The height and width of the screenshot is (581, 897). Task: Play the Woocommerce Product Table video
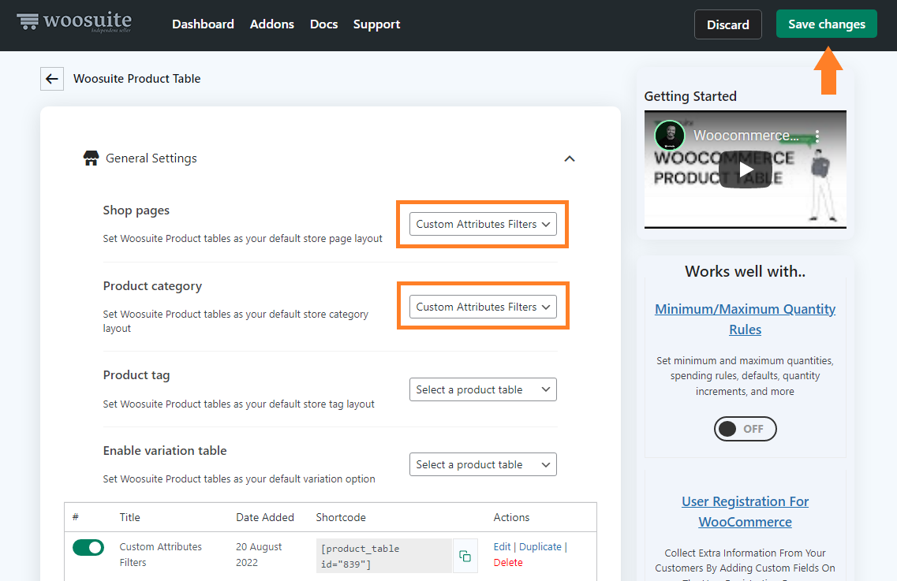point(746,169)
